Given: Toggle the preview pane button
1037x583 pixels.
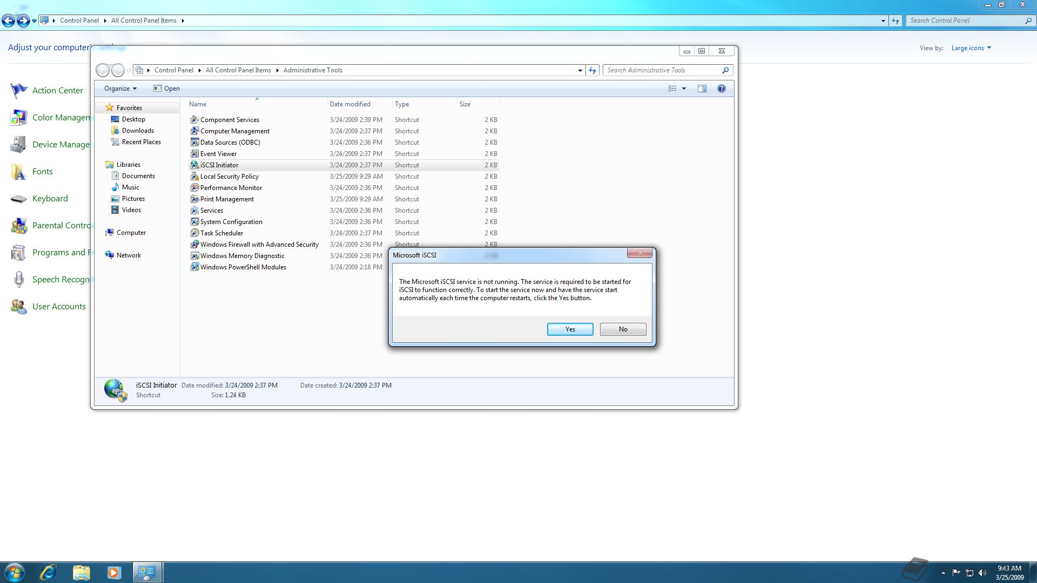Looking at the screenshot, I should click(702, 89).
